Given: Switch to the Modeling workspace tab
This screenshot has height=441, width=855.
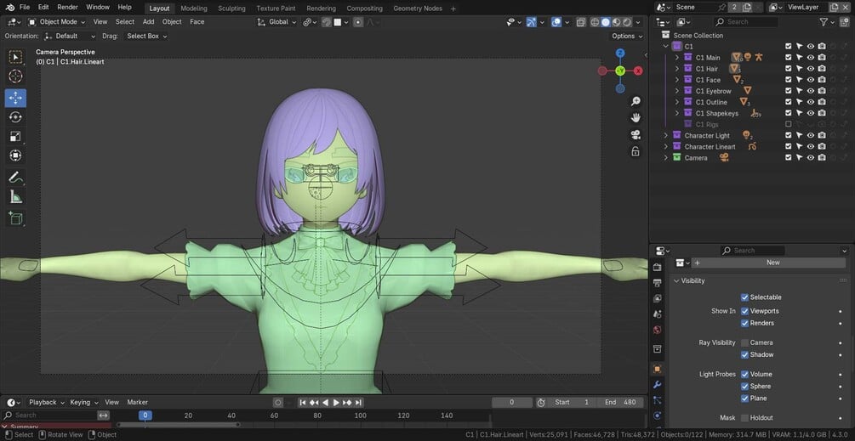Looking at the screenshot, I should 194,8.
